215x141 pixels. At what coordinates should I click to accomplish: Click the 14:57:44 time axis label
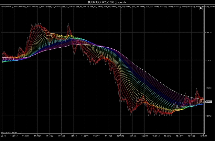coord(97,136)
